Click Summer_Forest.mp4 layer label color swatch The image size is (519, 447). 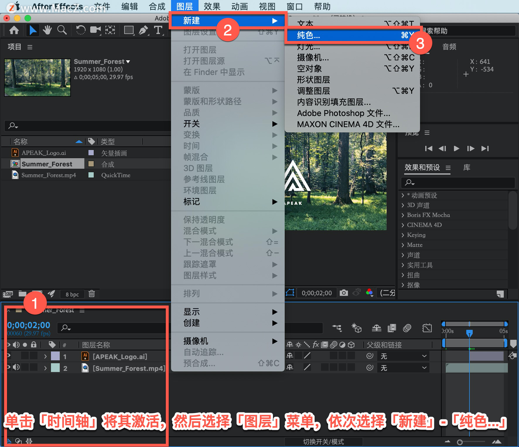coord(55,368)
